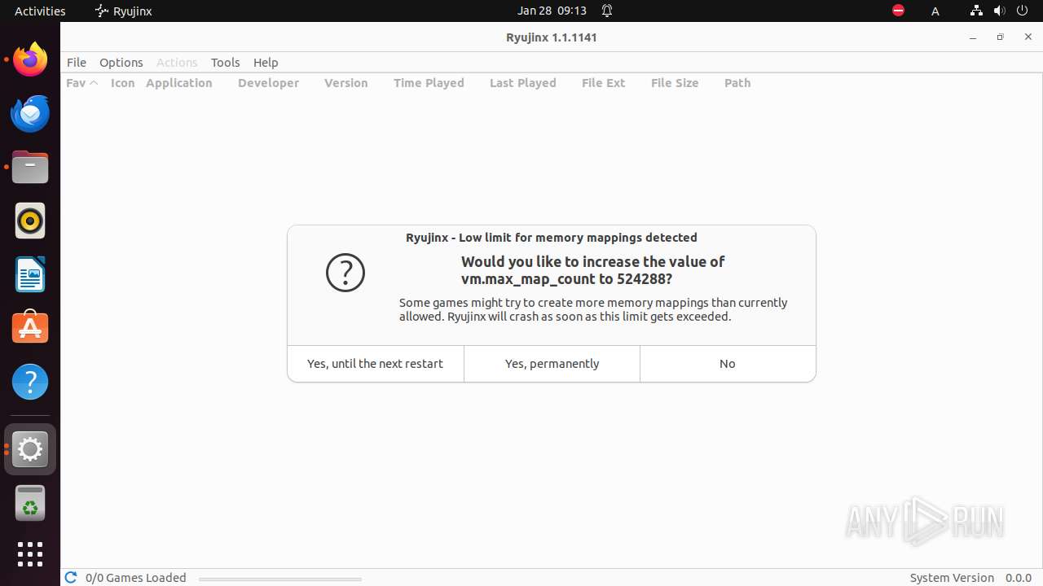Sort by the Time Played column
Screen dimensions: 1043x586
point(429,83)
